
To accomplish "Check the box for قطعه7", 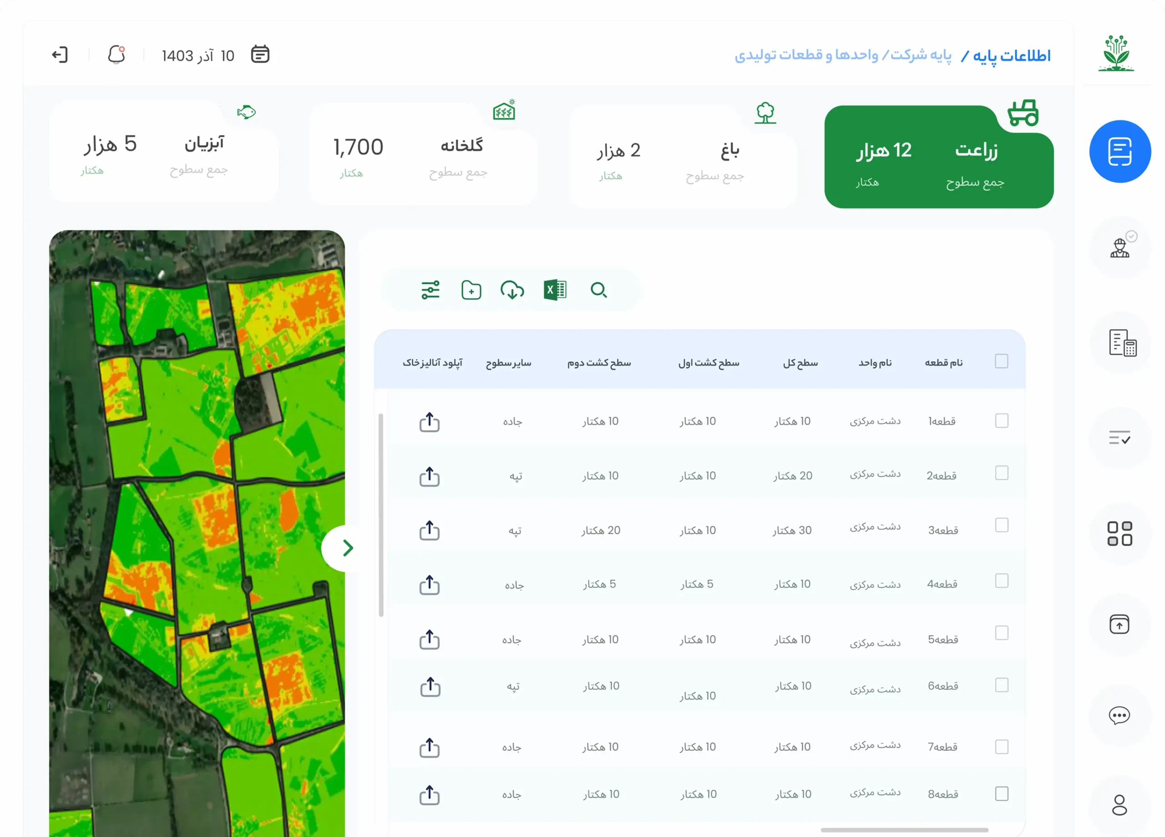I will [x=1002, y=746].
